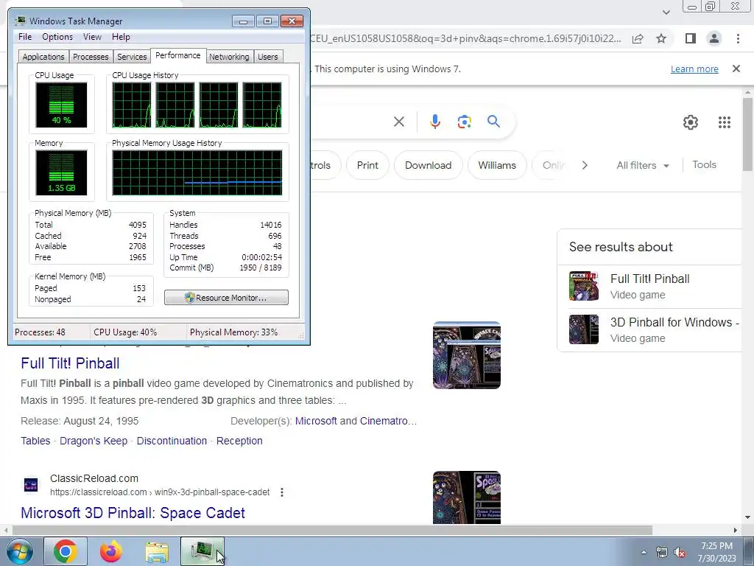
Task: Apply the Print filter chip
Action: (367, 165)
